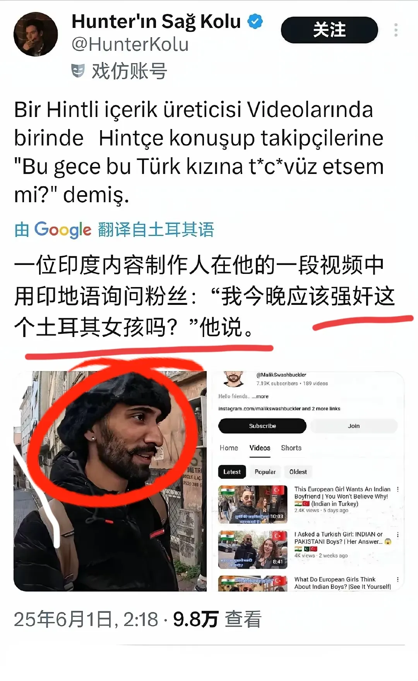
Task: Switch to the Shorts tab
Action: pyautogui.click(x=291, y=448)
